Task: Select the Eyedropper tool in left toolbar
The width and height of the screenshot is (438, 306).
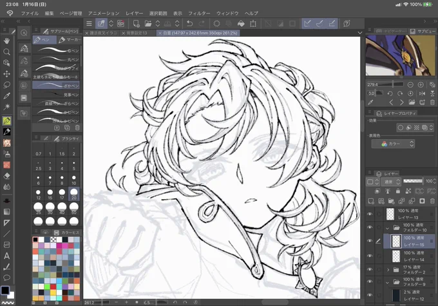Action: point(6,96)
